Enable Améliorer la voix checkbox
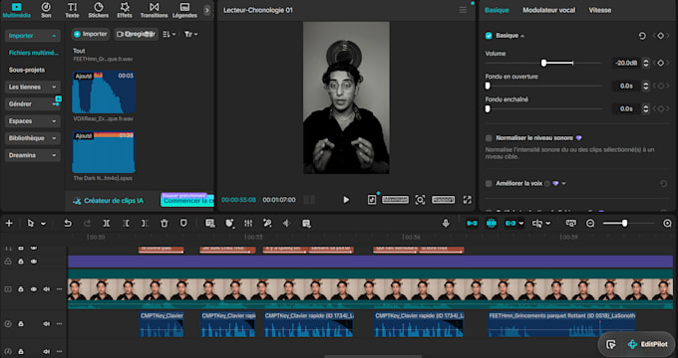The image size is (678, 358). coord(489,183)
